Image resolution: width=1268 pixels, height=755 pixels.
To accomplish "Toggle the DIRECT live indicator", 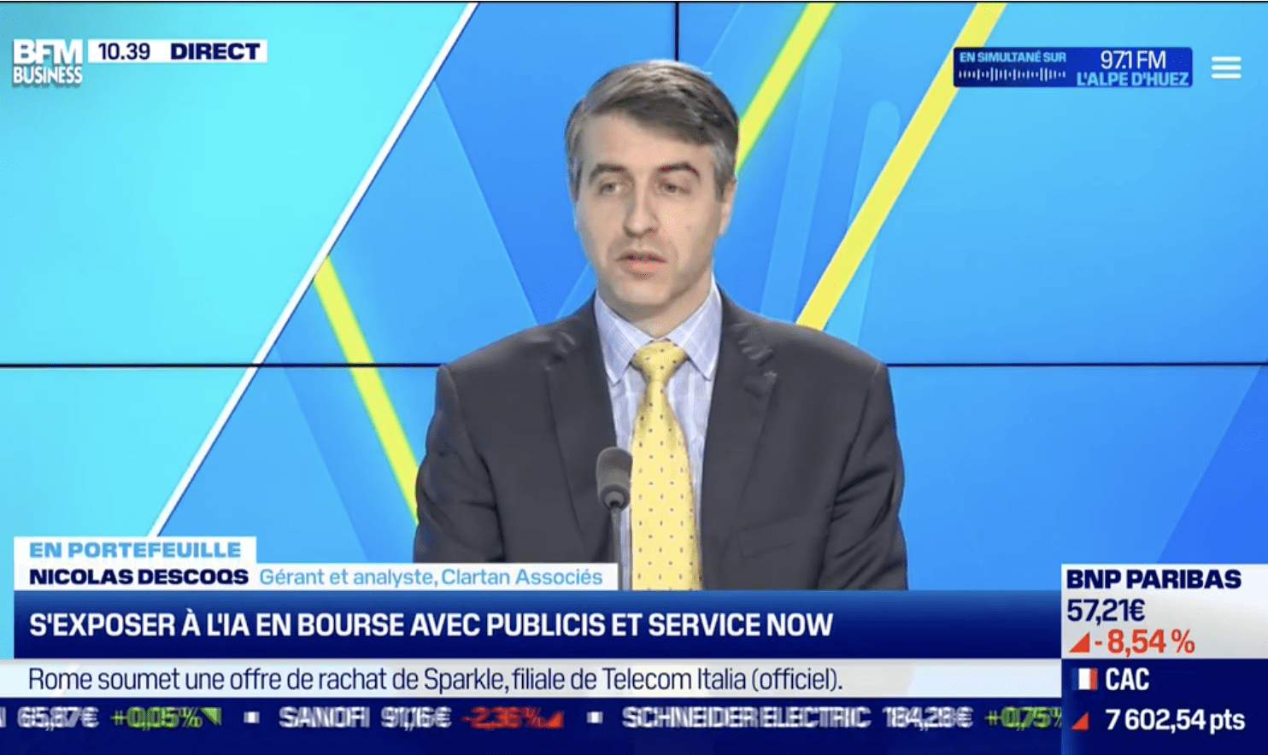I will [x=214, y=51].
